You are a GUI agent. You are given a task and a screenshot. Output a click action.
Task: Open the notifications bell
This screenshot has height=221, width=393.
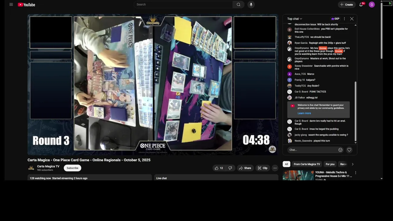click(x=361, y=5)
